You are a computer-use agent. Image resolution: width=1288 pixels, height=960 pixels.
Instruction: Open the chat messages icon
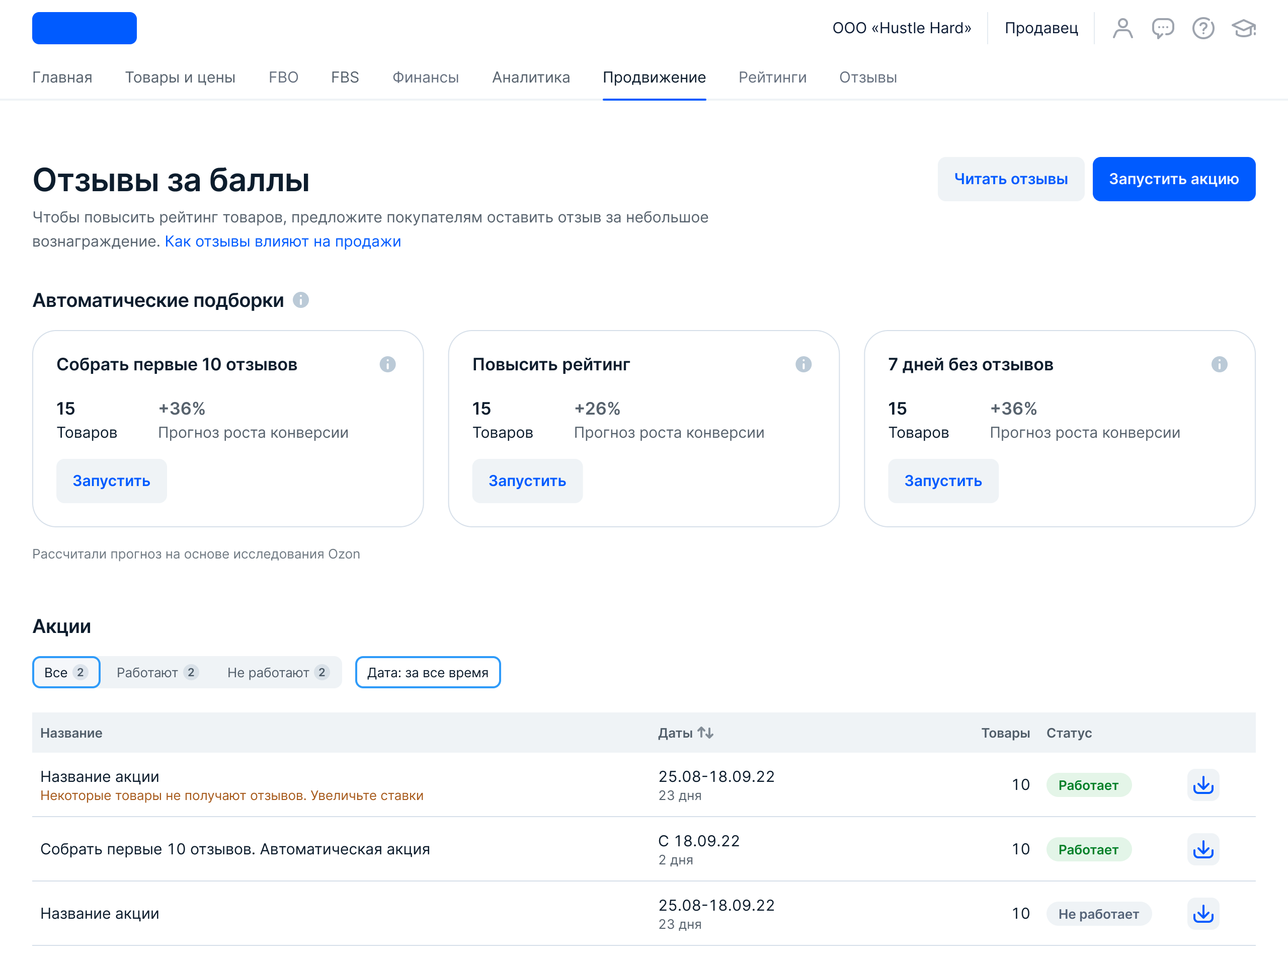coord(1163,28)
